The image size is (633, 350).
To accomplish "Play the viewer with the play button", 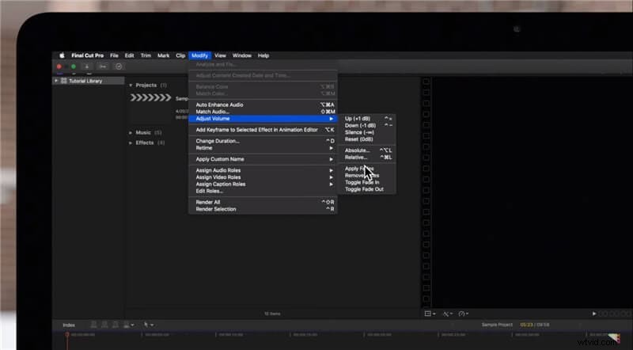I will tap(594, 314).
